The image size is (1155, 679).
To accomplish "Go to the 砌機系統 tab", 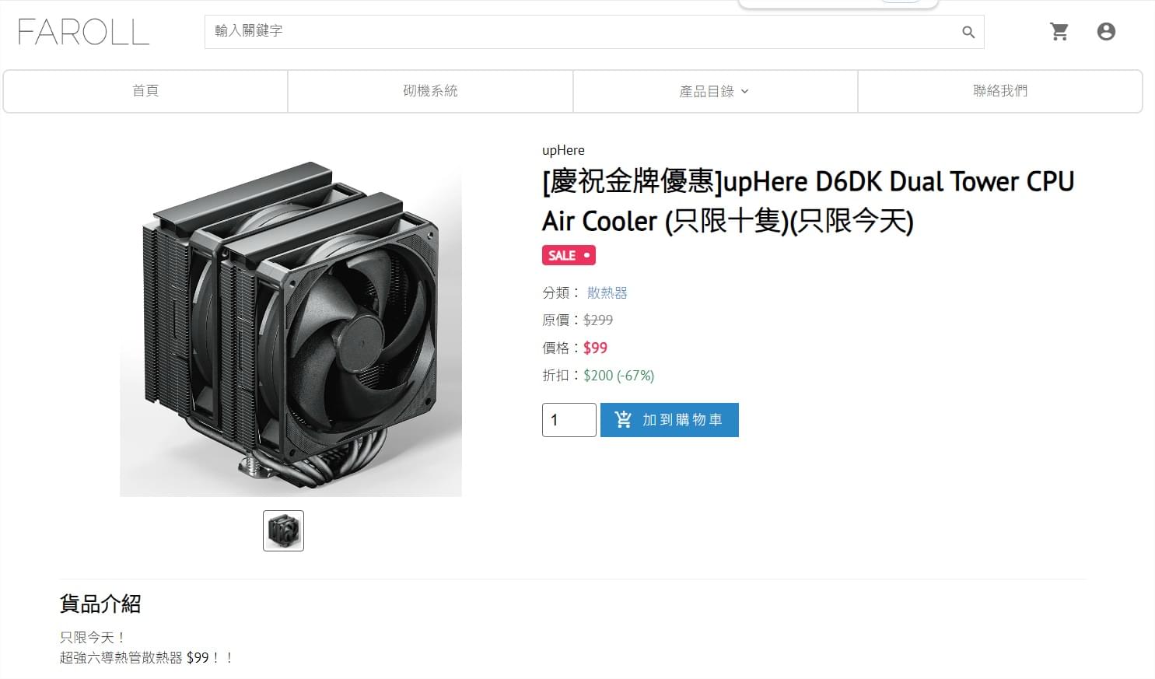I will pyautogui.click(x=430, y=91).
